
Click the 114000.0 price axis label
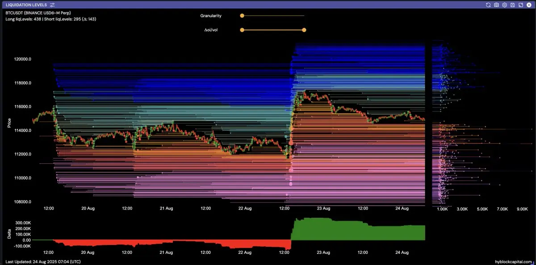(x=22, y=130)
